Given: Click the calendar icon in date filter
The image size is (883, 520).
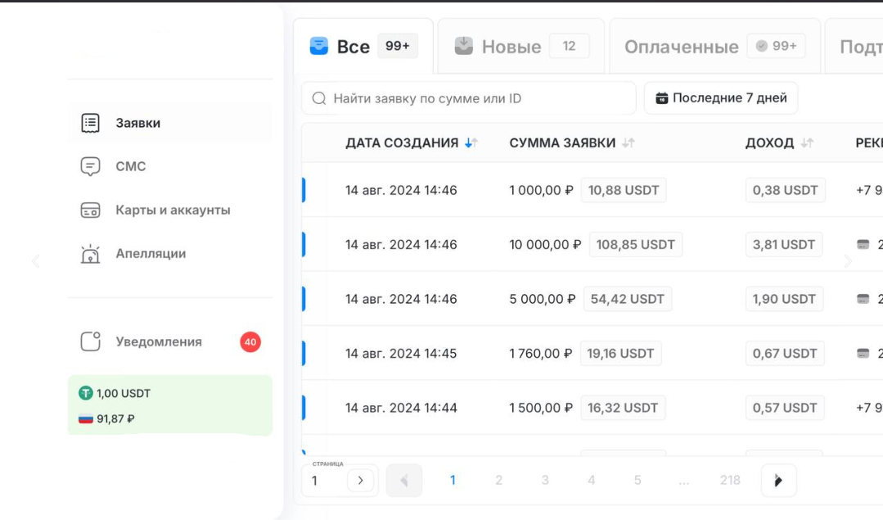Looking at the screenshot, I should [662, 98].
